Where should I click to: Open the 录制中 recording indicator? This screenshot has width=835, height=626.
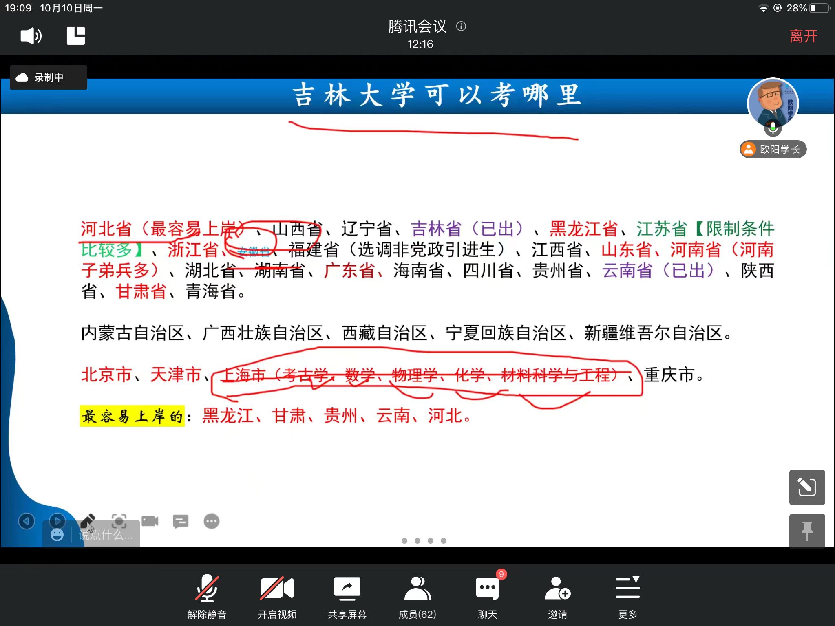48,77
